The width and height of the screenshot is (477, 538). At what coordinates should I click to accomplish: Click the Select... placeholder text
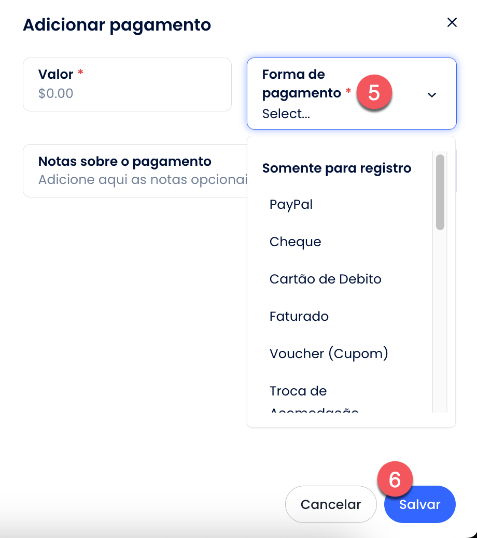point(286,114)
